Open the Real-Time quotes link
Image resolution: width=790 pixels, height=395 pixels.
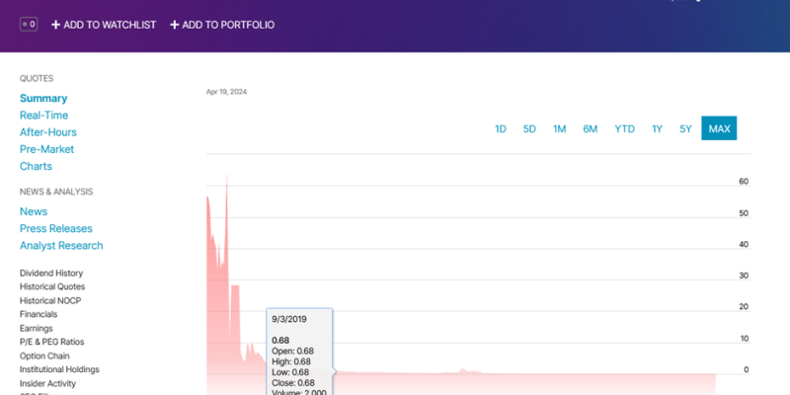coord(43,116)
